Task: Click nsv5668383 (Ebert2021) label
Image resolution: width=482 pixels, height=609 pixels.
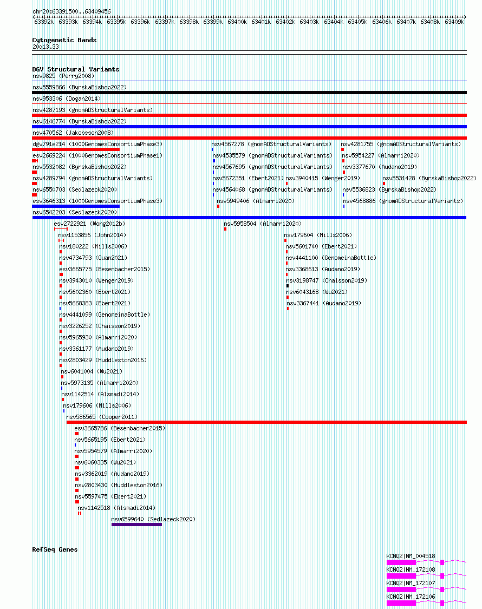Action: [95, 303]
